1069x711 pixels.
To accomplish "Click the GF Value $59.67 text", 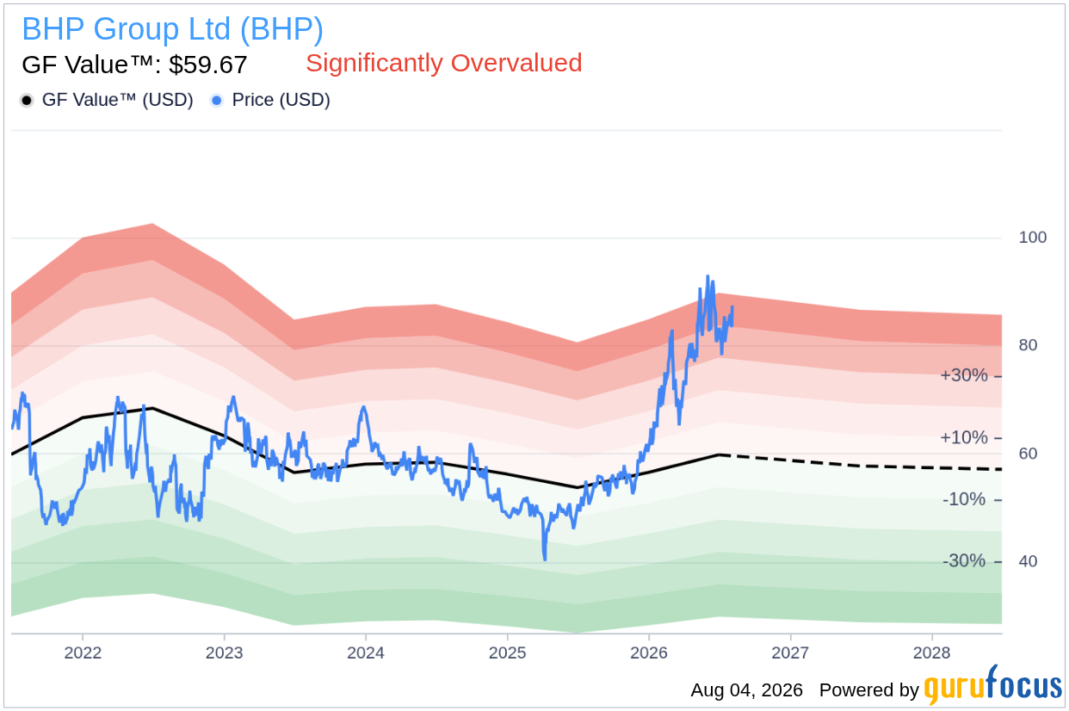I will pyautogui.click(x=134, y=65).
